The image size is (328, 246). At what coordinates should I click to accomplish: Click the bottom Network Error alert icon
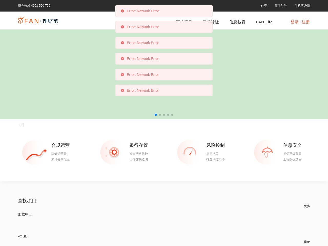(x=122, y=90)
